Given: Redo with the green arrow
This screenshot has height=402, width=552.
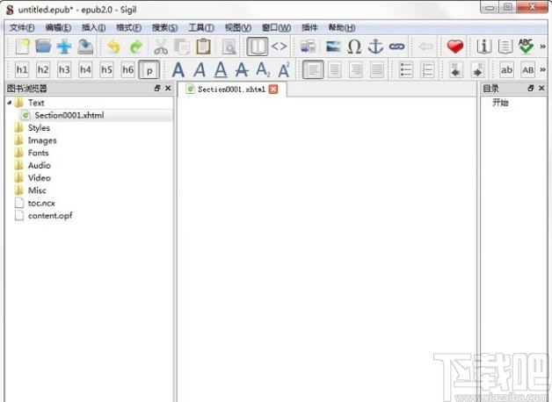Looking at the screenshot, I should pyautogui.click(x=136, y=47).
